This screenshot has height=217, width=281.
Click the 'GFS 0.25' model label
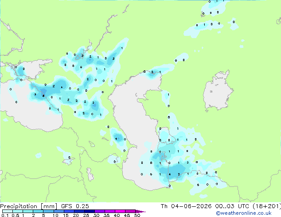click(x=75, y=206)
